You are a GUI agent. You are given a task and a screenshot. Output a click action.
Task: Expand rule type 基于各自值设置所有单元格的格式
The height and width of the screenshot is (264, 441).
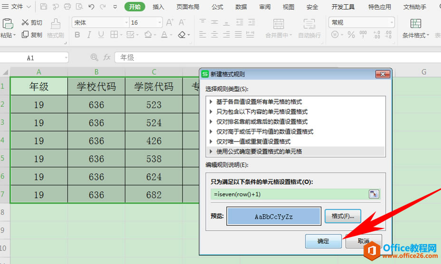211,102
